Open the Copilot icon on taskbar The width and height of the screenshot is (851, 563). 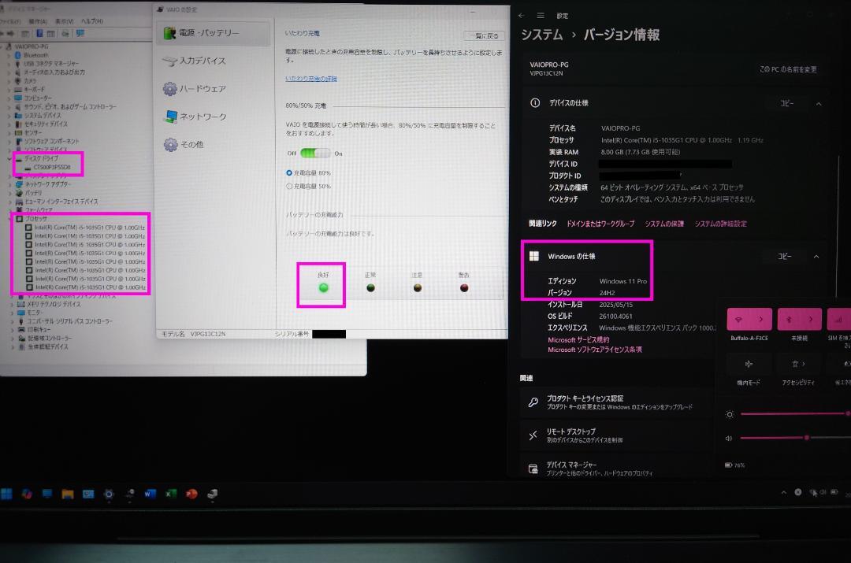[x=27, y=494]
